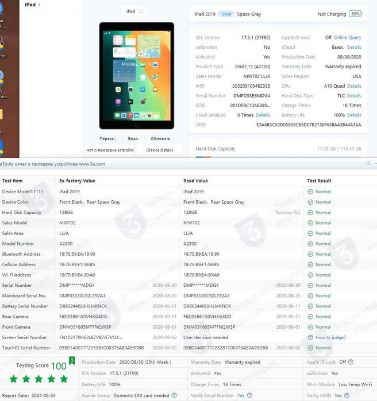Click the Domestic SIM card needed status
The image size is (377, 401).
[x=141, y=395]
